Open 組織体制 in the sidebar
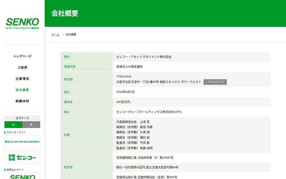Viewport: 286px width, 179px height. point(22,101)
